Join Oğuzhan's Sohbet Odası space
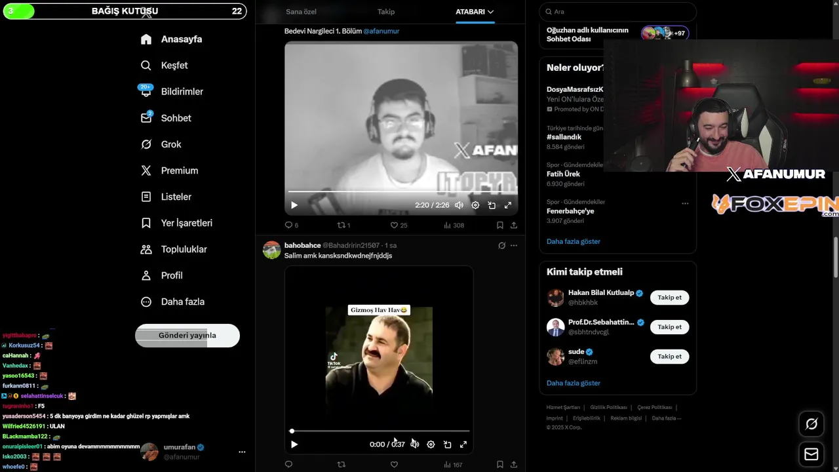The height and width of the screenshot is (472, 839). pyautogui.click(x=617, y=34)
